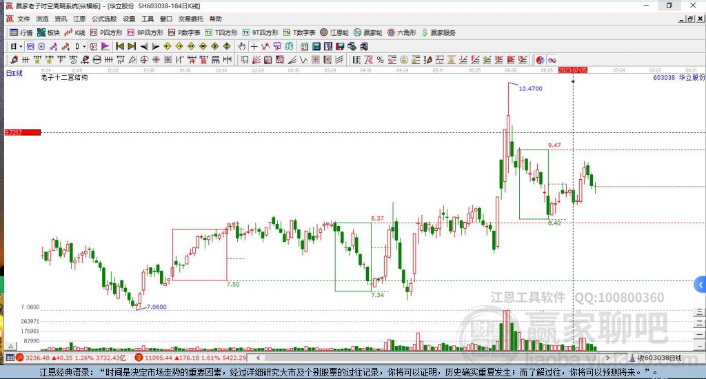Click the zigzag wave drawing tool

pos(304,59)
